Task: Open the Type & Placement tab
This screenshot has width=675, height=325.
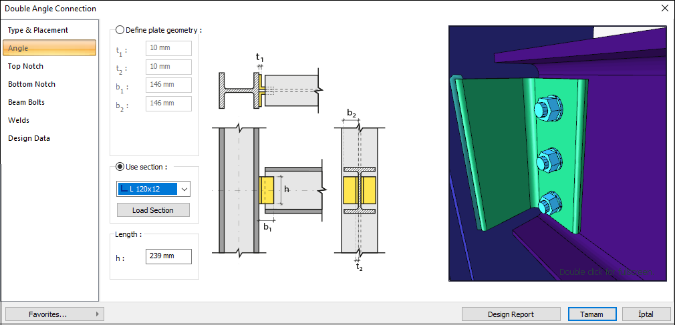Action: [38, 30]
